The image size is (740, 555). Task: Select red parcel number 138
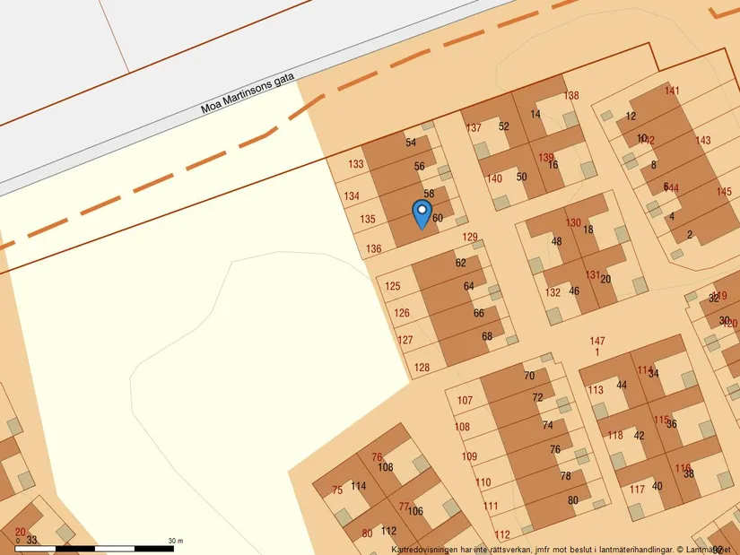[571, 96]
